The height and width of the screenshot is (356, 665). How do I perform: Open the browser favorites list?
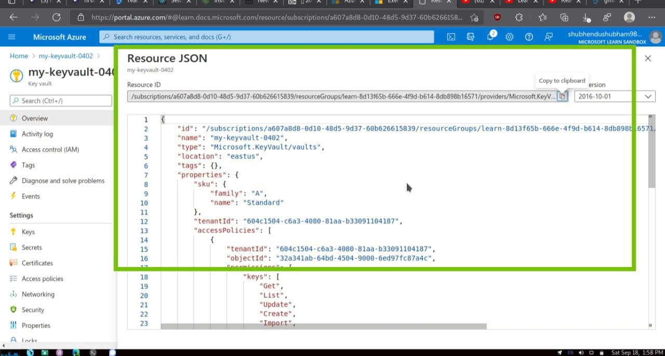pos(542,17)
